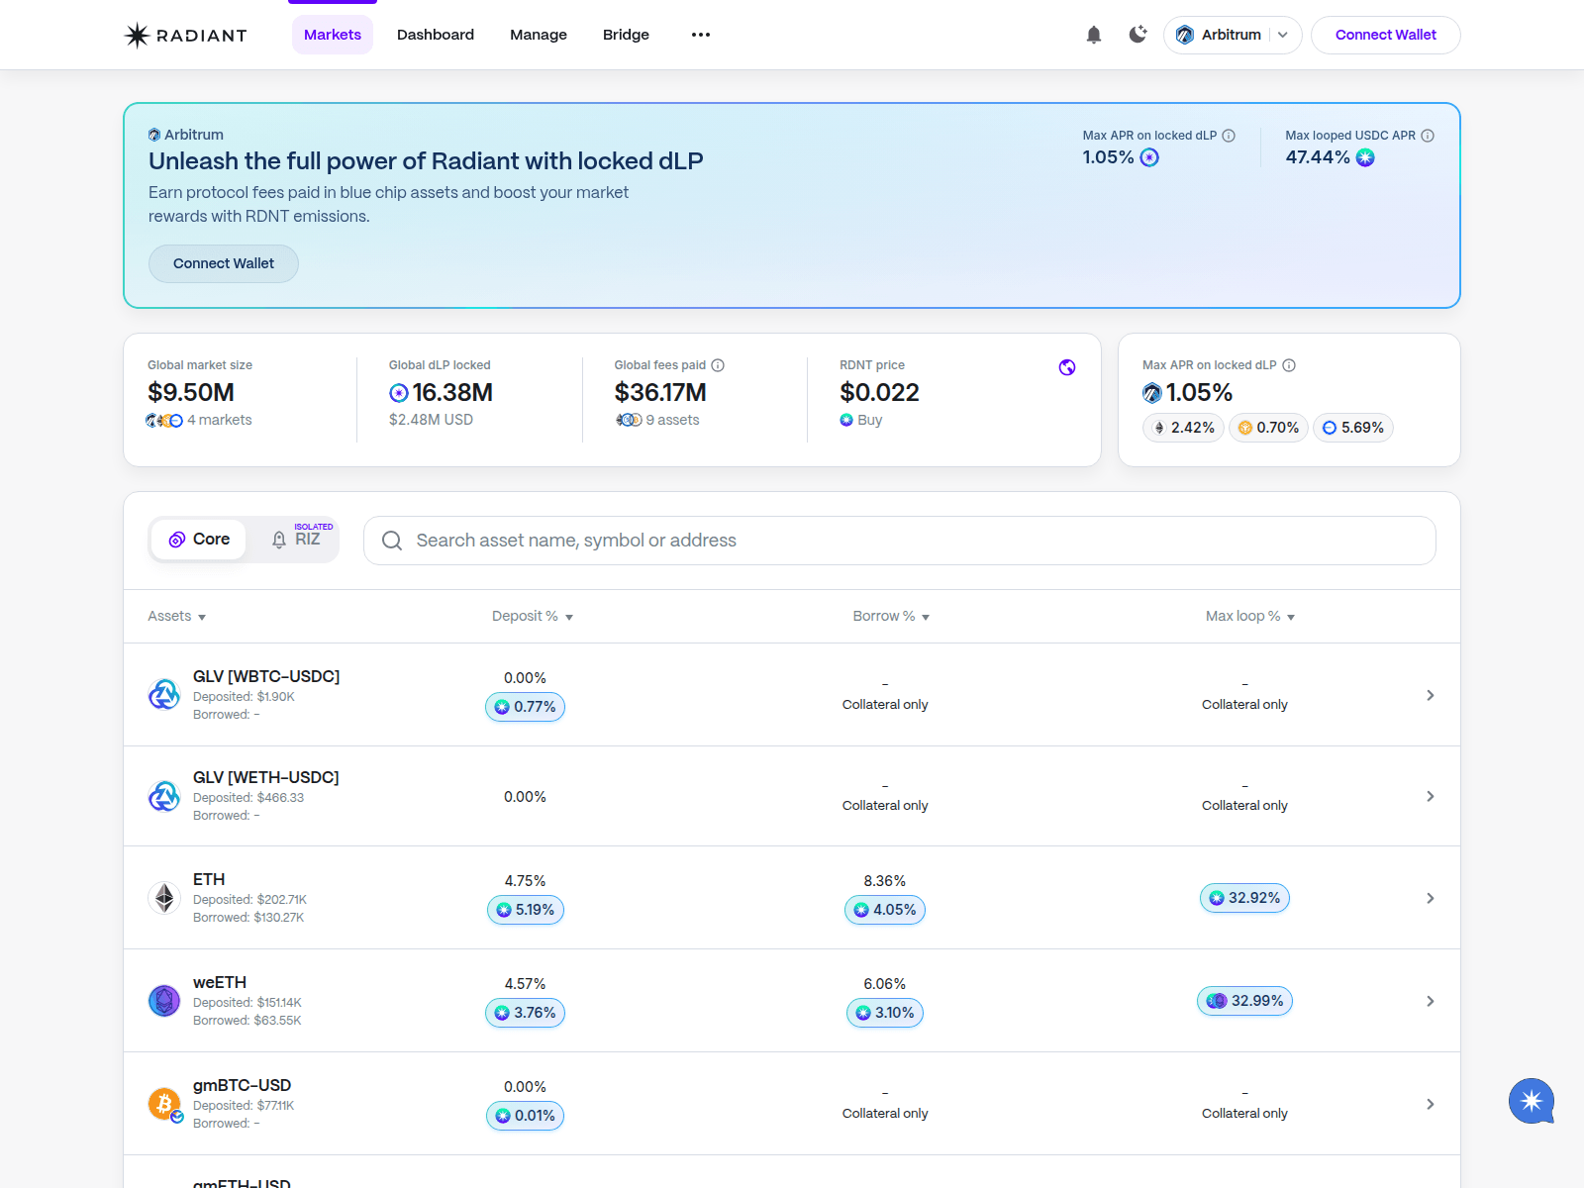Click the dLP icon beside 16.38M

399,393
